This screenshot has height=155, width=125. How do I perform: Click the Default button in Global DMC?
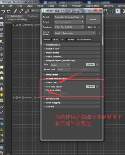(x=90, y=86)
